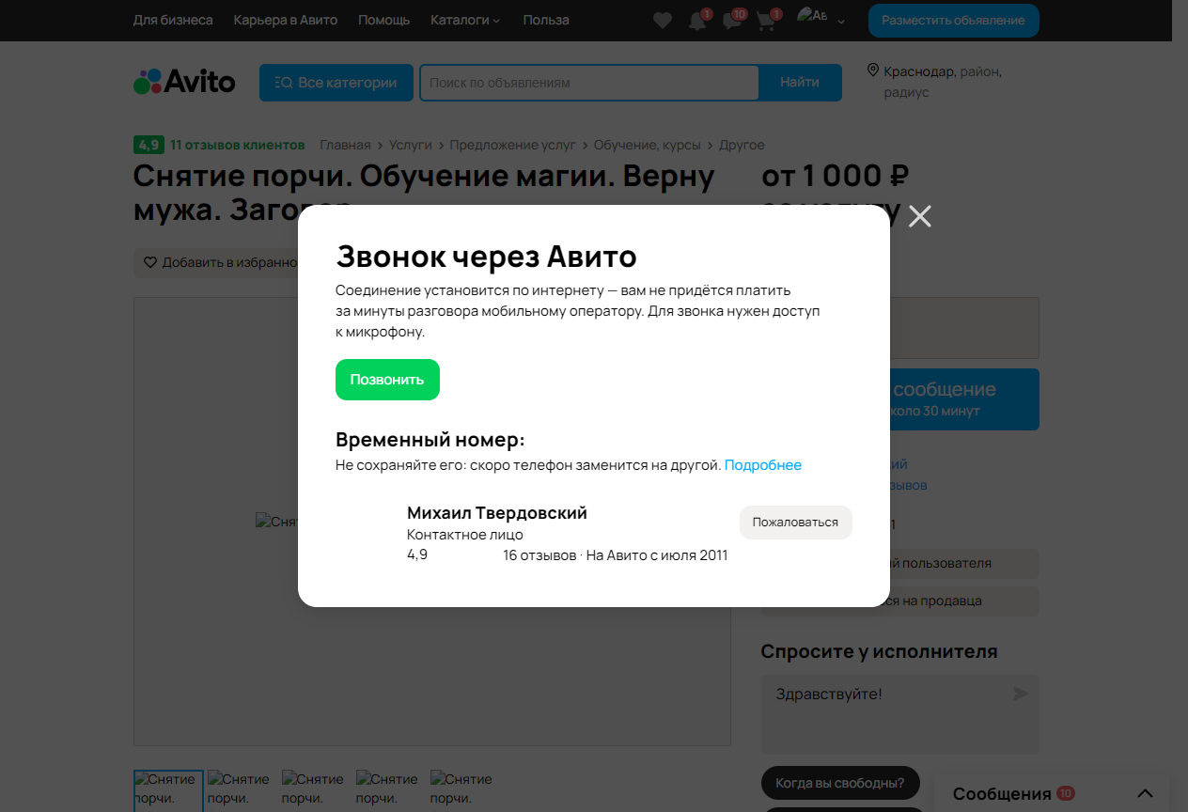This screenshot has height=812, width=1188.
Task: Click Спросите у исполнителя heading
Action: tap(879, 651)
